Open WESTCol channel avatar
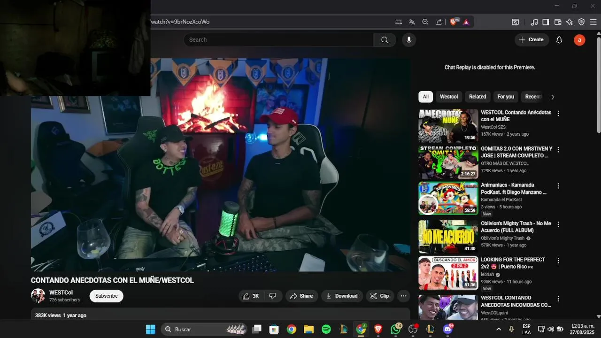Viewport: 601px width, 338px height. coord(38,296)
